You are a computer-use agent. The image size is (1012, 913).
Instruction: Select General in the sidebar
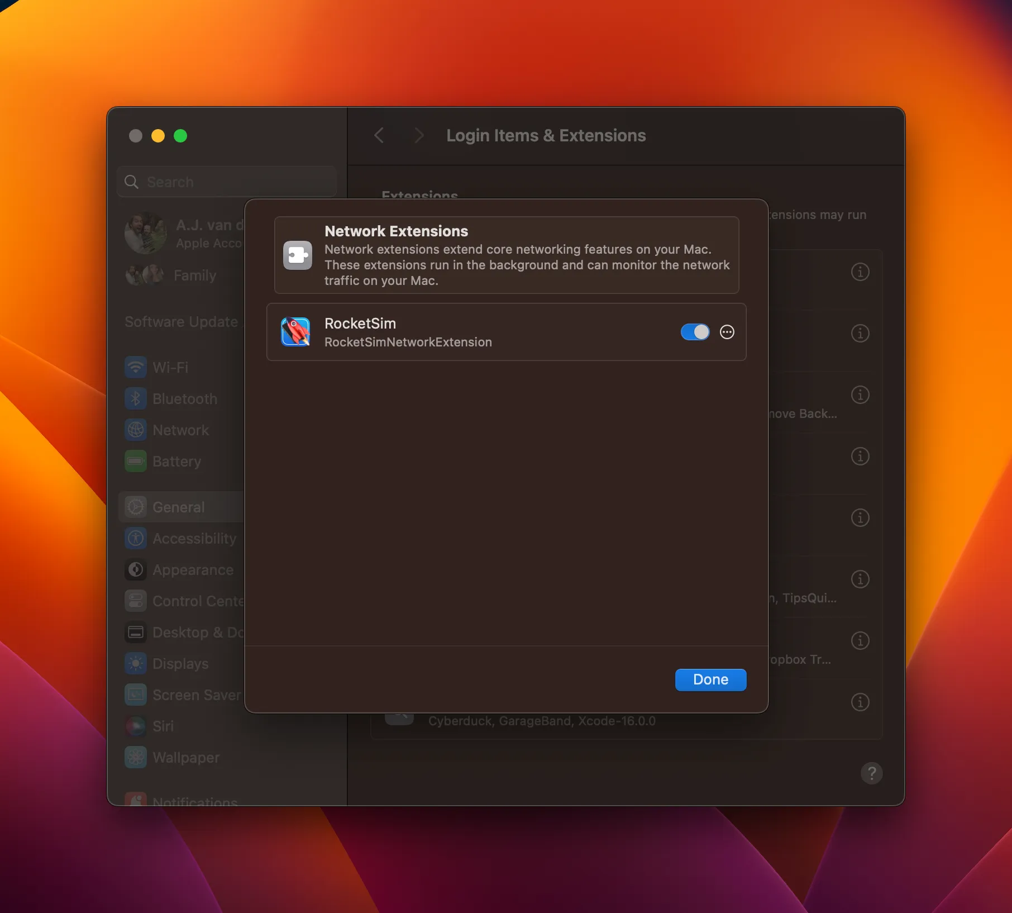click(179, 507)
